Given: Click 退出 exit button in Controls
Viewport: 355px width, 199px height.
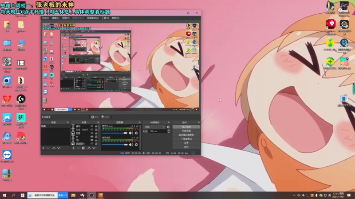Looking at the screenshot, I should coord(186,147).
